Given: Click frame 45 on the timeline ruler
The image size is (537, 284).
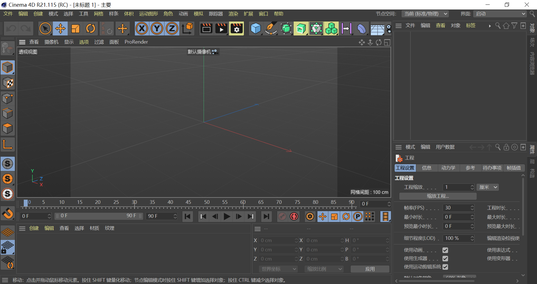Looking at the screenshot, I should tap(188, 202).
